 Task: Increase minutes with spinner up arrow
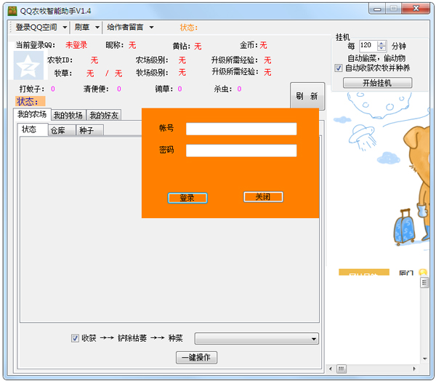382,42
